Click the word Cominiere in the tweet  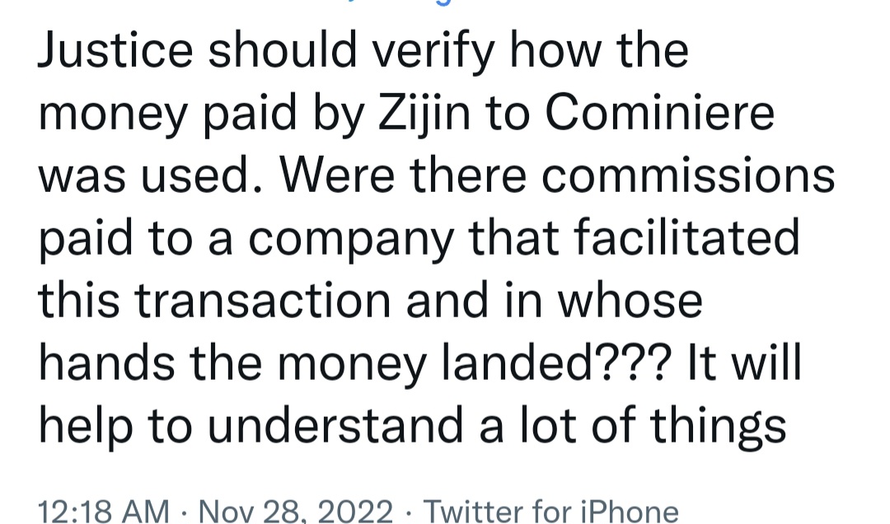click(x=659, y=112)
